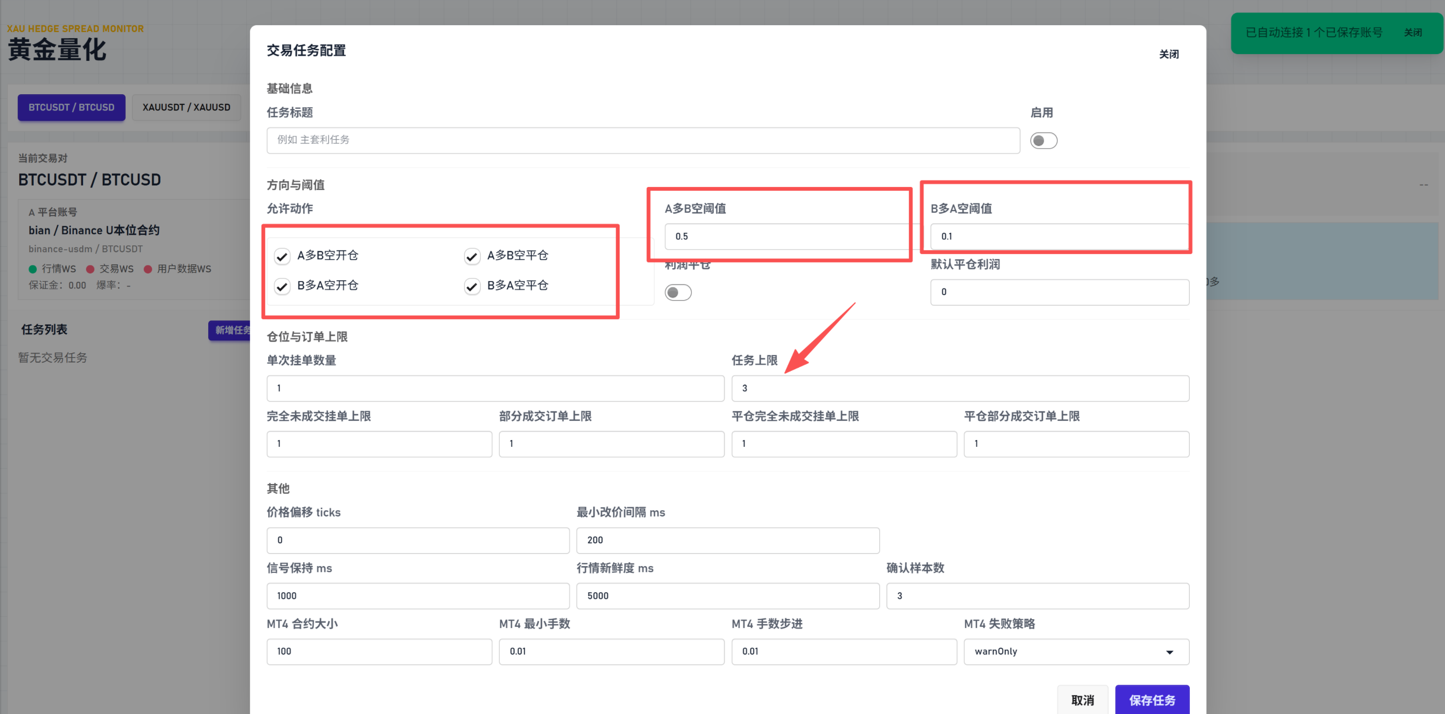Click the 取消 button
The height and width of the screenshot is (714, 1445).
(x=1082, y=700)
